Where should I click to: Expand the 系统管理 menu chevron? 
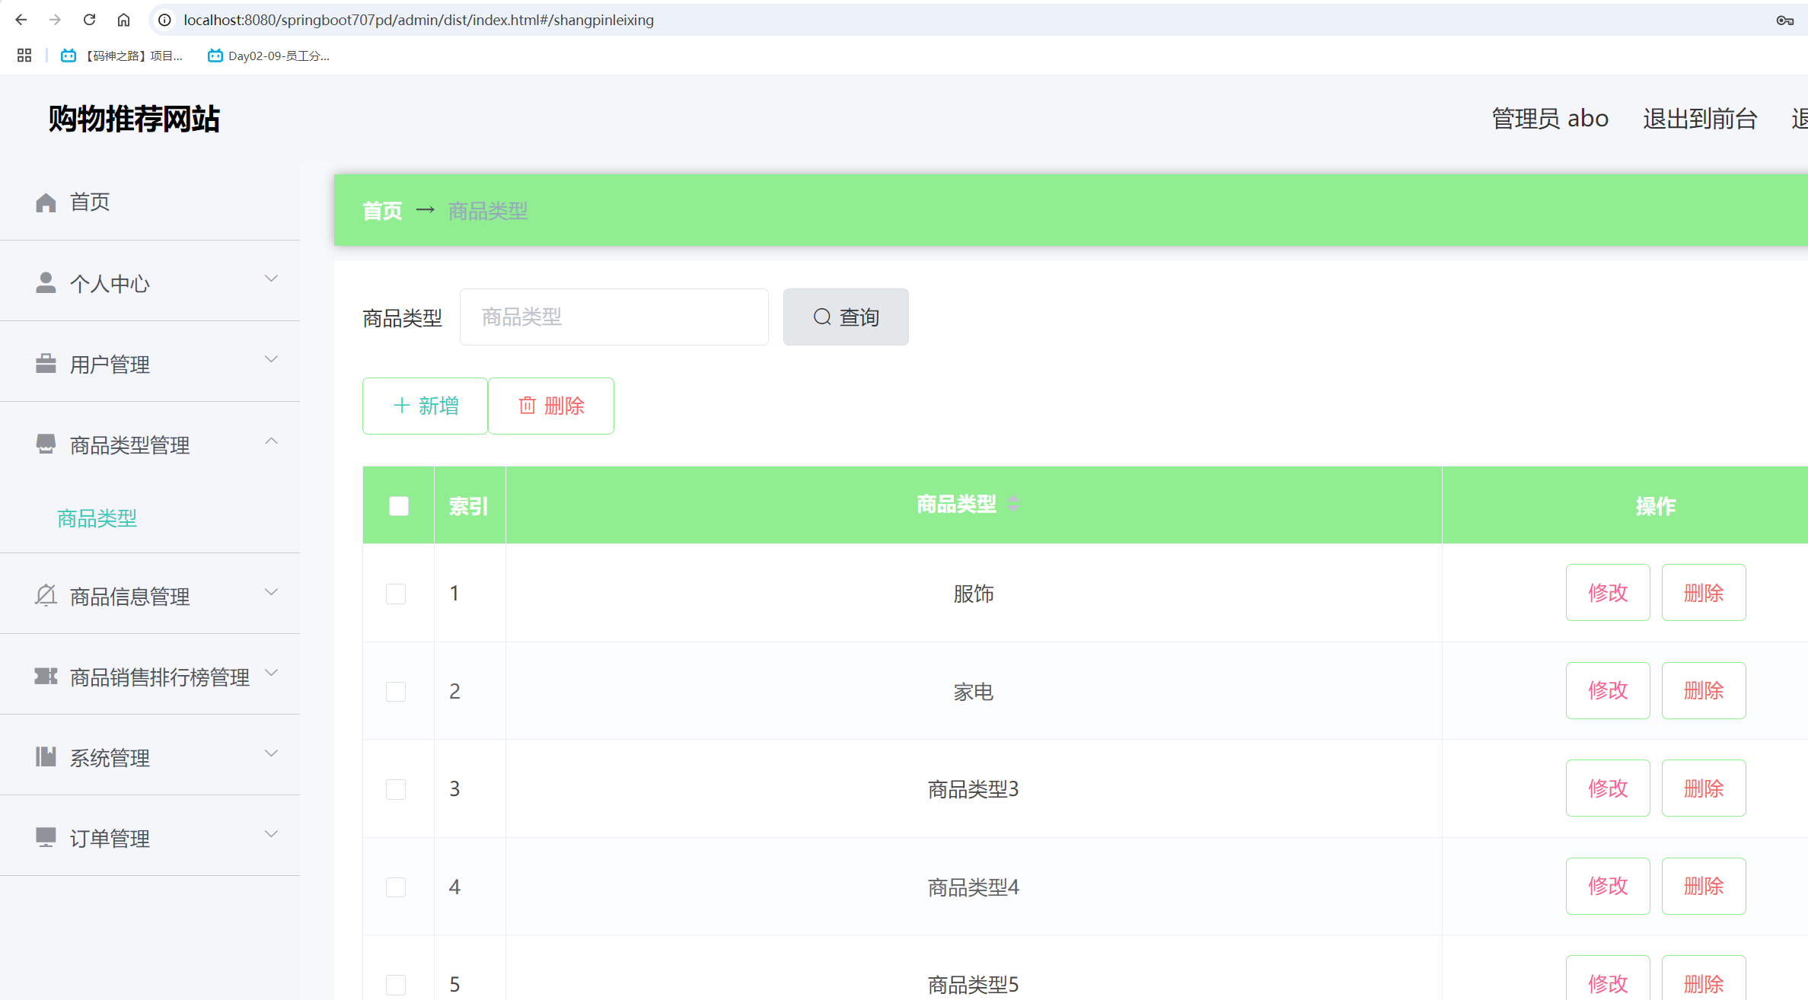pyautogui.click(x=271, y=753)
